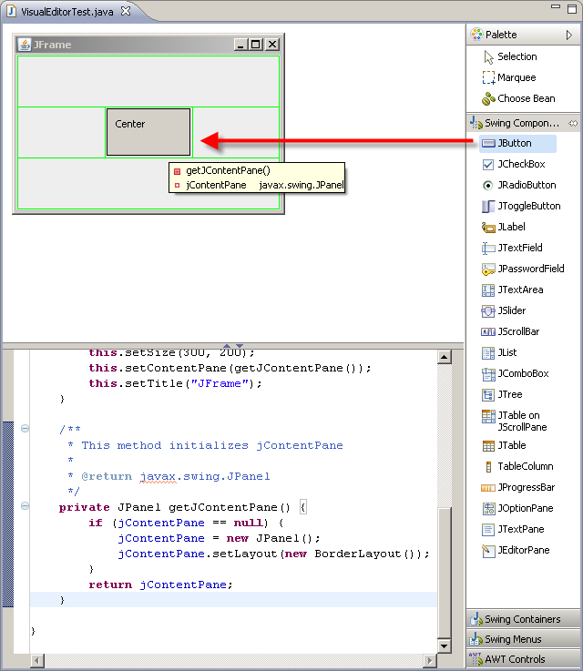Screen dimensions: 583x671
Task: Click the source scrollbar up arrow
Action: 445,357
